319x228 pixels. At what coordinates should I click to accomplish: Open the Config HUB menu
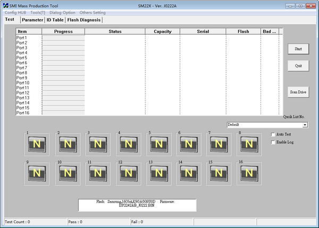click(x=15, y=12)
